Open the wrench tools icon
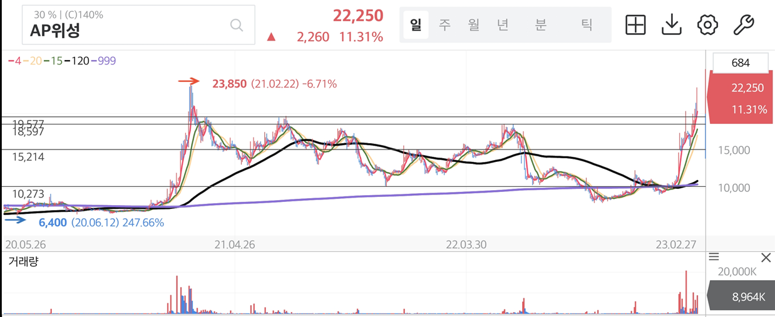This screenshot has width=775, height=317. pyautogui.click(x=743, y=25)
